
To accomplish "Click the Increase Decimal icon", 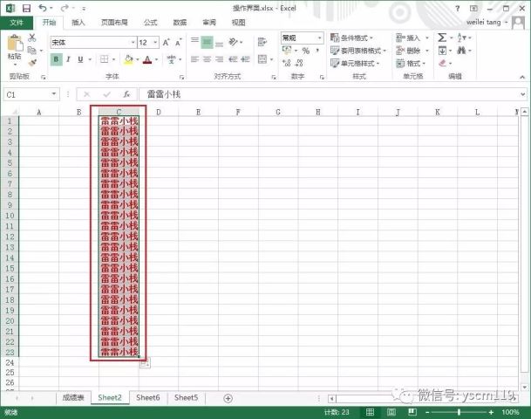I will tap(287, 63).
